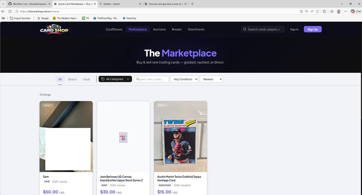
Task: Click the Sign In button
Action: [294, 29]
